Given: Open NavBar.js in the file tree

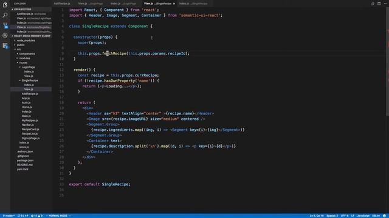Looking at the screenshot, I should pyautogui.click(x=27, y=125).
